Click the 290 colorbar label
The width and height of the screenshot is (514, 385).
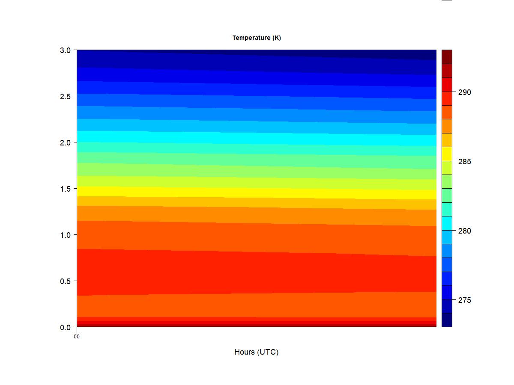[x=464, y=92]
